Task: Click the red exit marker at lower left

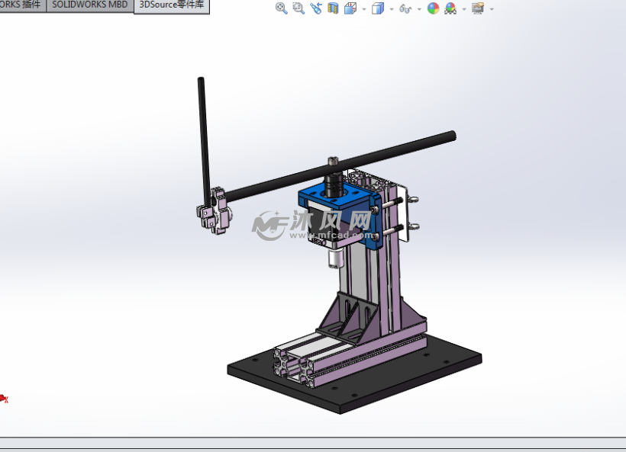Action: (5, 397)
